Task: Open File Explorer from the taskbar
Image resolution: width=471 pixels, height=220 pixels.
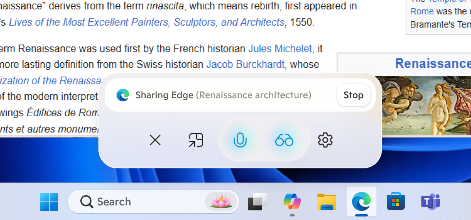Action: click(x=326, y=202)
